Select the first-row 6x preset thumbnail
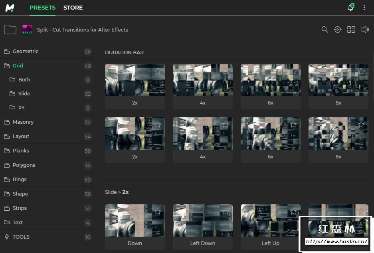Screen dimensions: 374x253 pos(271,80)
